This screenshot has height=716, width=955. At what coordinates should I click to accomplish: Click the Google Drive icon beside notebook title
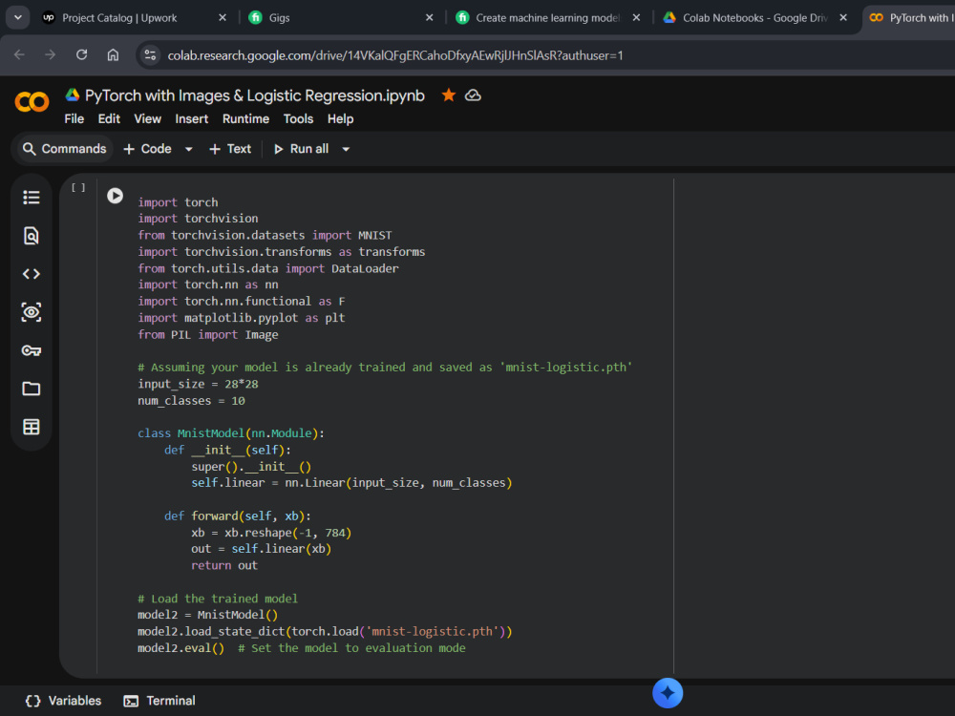[x=73, y=95]
